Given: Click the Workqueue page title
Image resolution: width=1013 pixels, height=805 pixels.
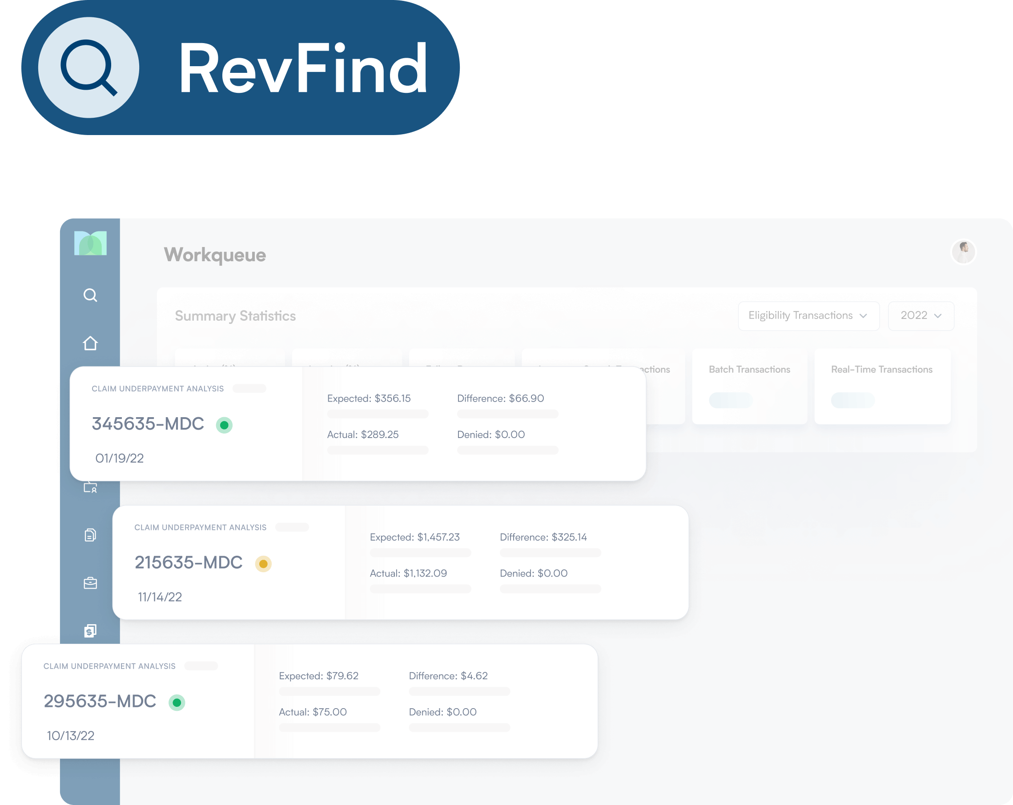Looking at the screenshot, I should pyautogui.click(x=215, y=255).
